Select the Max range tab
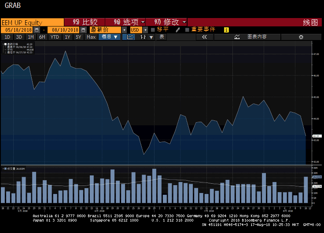Screen dimensions: 324x233 click(91, 37)
